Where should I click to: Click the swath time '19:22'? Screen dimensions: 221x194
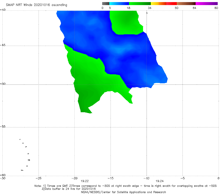click(x=85, y=181)
